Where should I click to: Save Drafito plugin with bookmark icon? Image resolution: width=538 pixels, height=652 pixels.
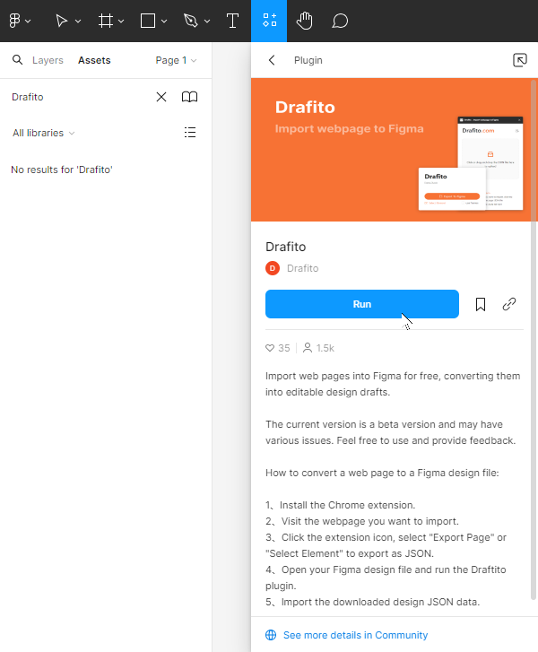(x=481, y=305)
